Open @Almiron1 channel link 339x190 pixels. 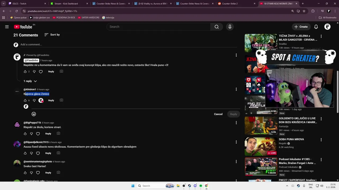(30, 89)
